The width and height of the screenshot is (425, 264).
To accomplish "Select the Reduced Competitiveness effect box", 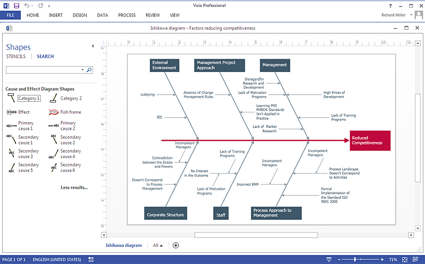I will (370, 140).
